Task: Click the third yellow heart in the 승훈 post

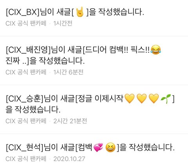Action: (x=154, y=98)
